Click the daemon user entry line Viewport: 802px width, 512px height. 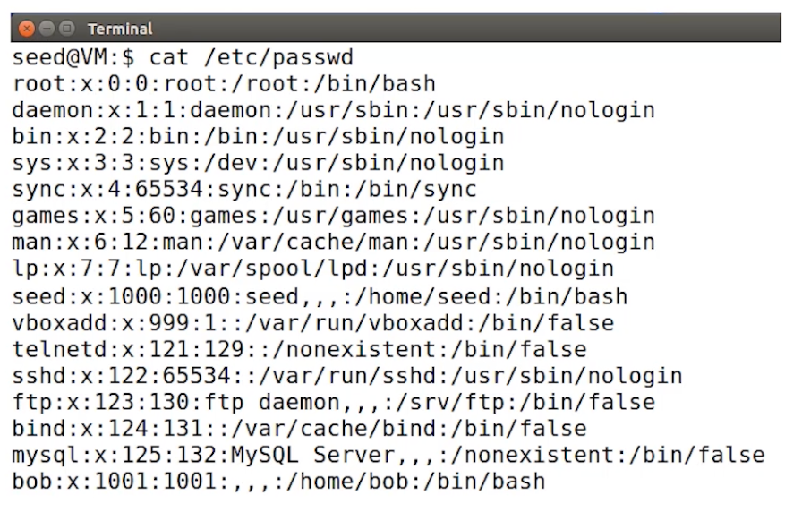(334, 111)
